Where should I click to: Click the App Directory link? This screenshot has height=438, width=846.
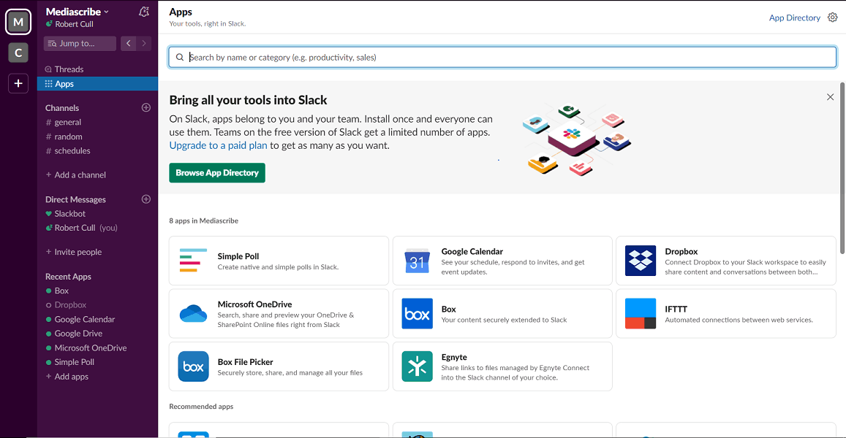click(794, 18)
